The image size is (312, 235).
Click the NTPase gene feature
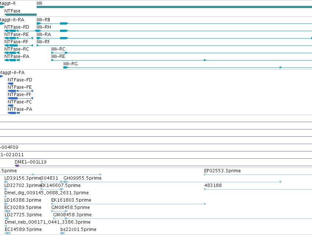coord(21,15)
